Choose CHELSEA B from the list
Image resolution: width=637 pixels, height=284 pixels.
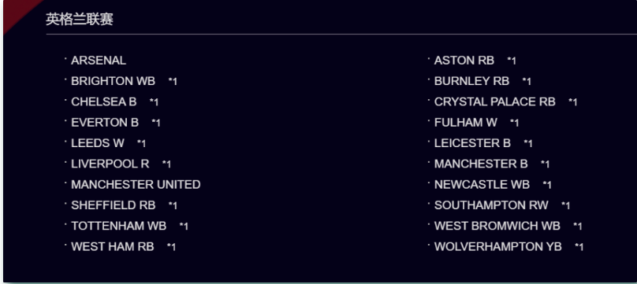pyautogui.click(x=103, y=101)
